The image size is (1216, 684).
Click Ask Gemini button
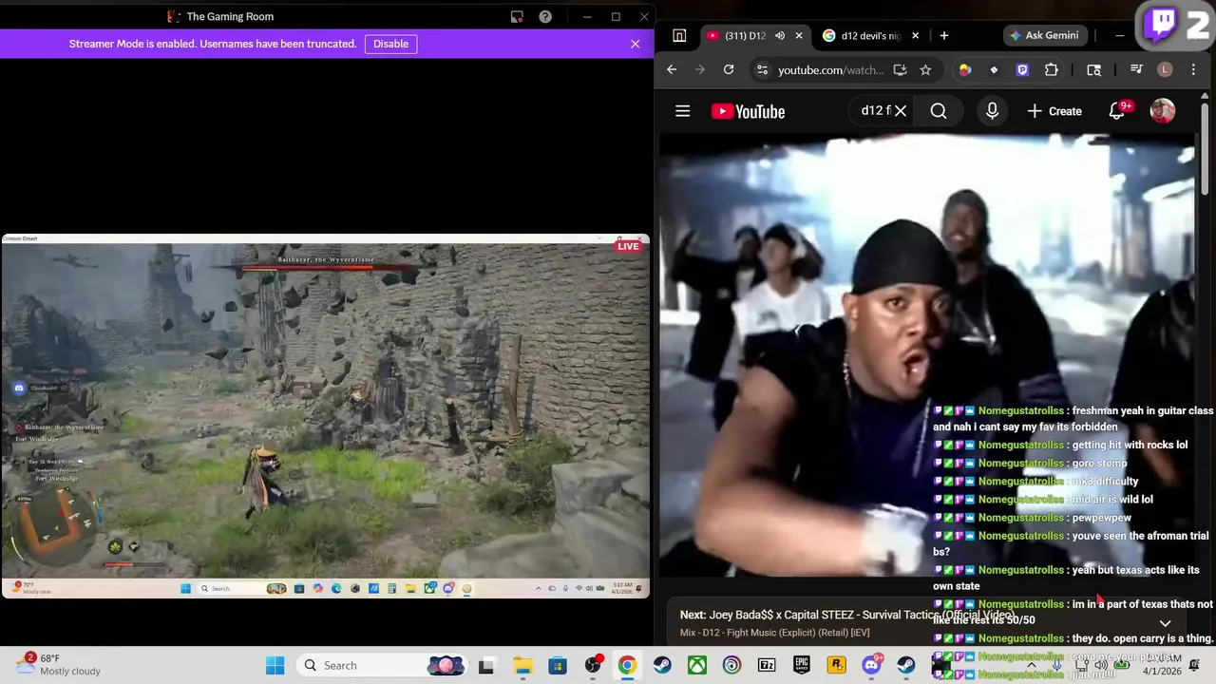pos(1044,35)
